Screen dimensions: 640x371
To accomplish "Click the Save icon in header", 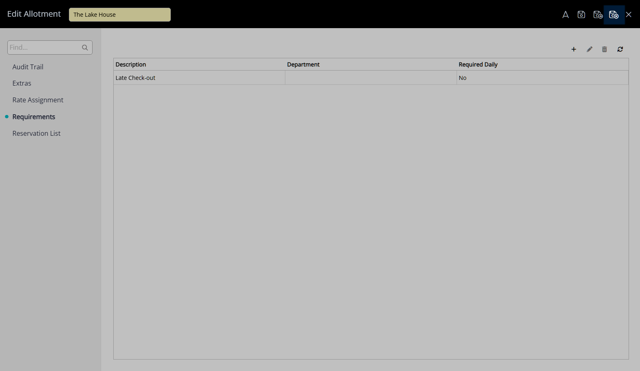I will click(581, 15).
